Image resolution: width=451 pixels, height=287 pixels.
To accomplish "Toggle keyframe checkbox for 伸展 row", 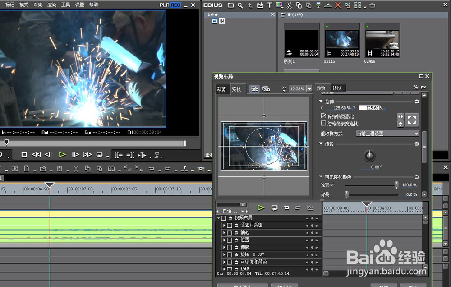I will point(230,247).
